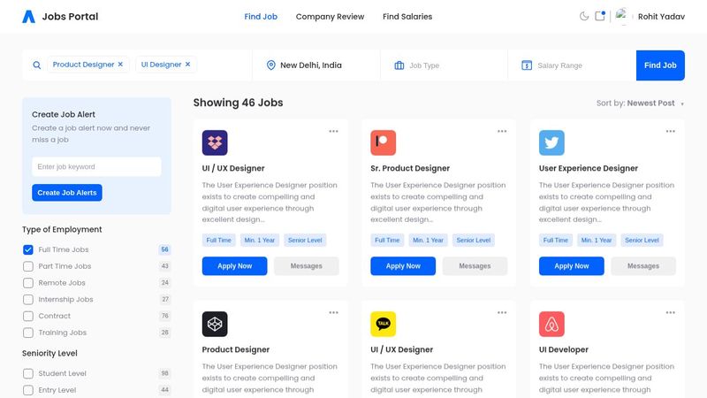Click Rohit Yadav profile avatar
The height and width of the screenshot is (398, 707).
tap(622, 16)
